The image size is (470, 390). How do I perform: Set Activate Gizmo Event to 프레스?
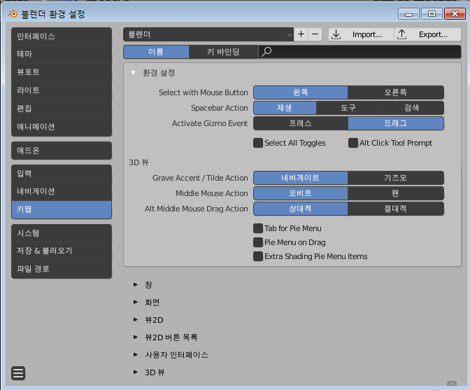(x=301, y=123)
